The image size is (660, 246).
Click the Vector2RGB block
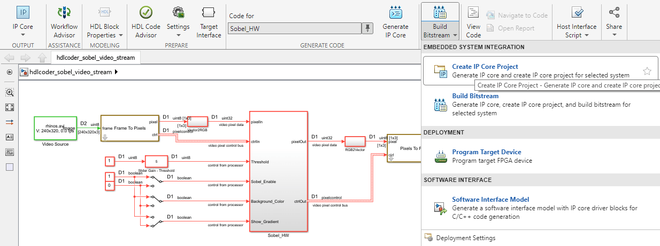pyautogui.click(x=197, y=121)
